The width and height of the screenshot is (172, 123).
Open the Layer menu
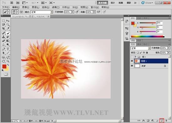(35, 7)
